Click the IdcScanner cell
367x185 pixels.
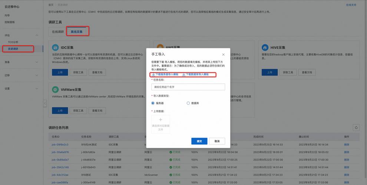click(151, 175)
